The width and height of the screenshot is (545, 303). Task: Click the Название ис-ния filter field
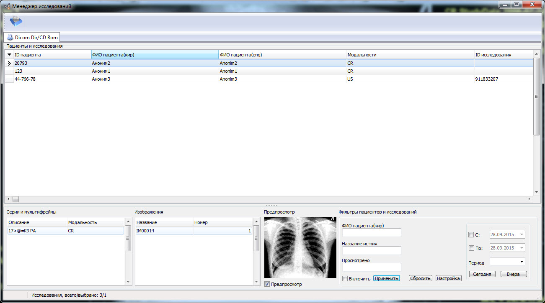[372, 250]
